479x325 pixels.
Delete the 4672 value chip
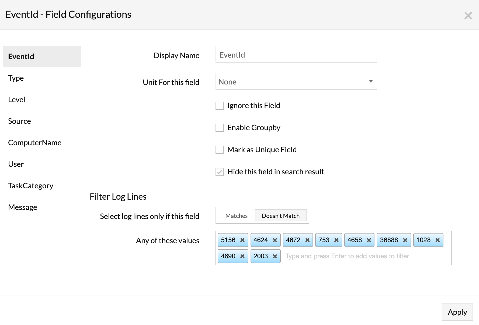tap(307, 240)
